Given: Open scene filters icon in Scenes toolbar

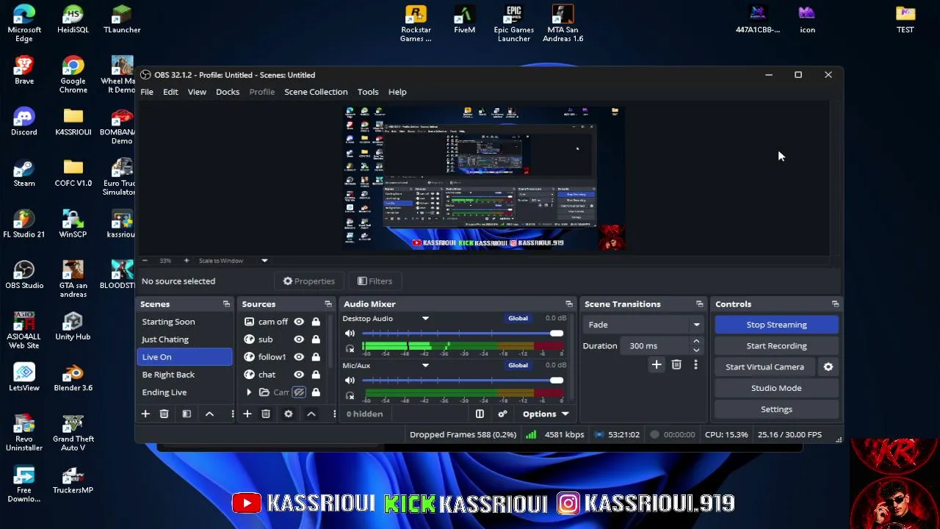Looking at the screenshot, I should click(x=187, y=414).
